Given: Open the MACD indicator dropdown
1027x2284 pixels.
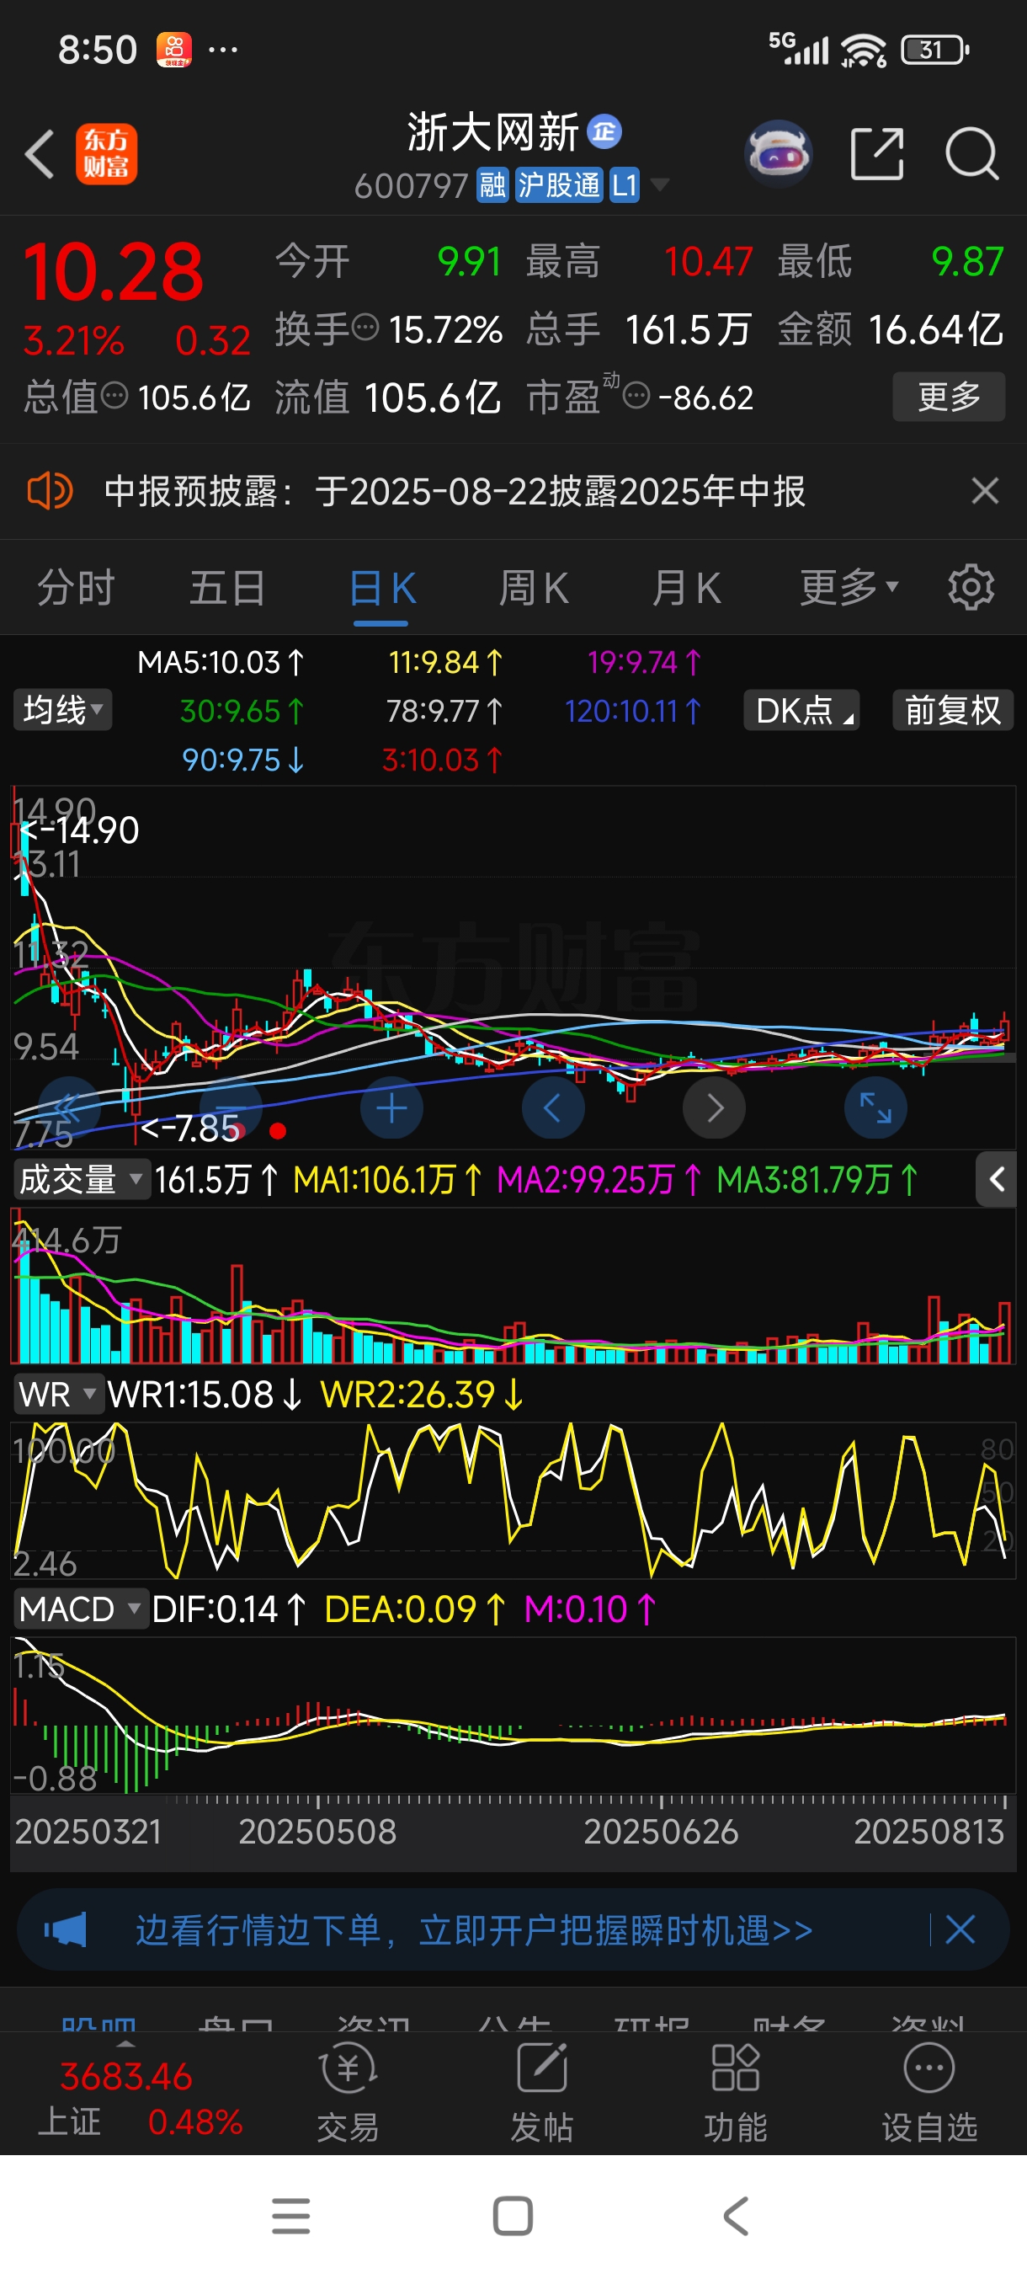Looking at the screenshot, I should (81, 1609).
